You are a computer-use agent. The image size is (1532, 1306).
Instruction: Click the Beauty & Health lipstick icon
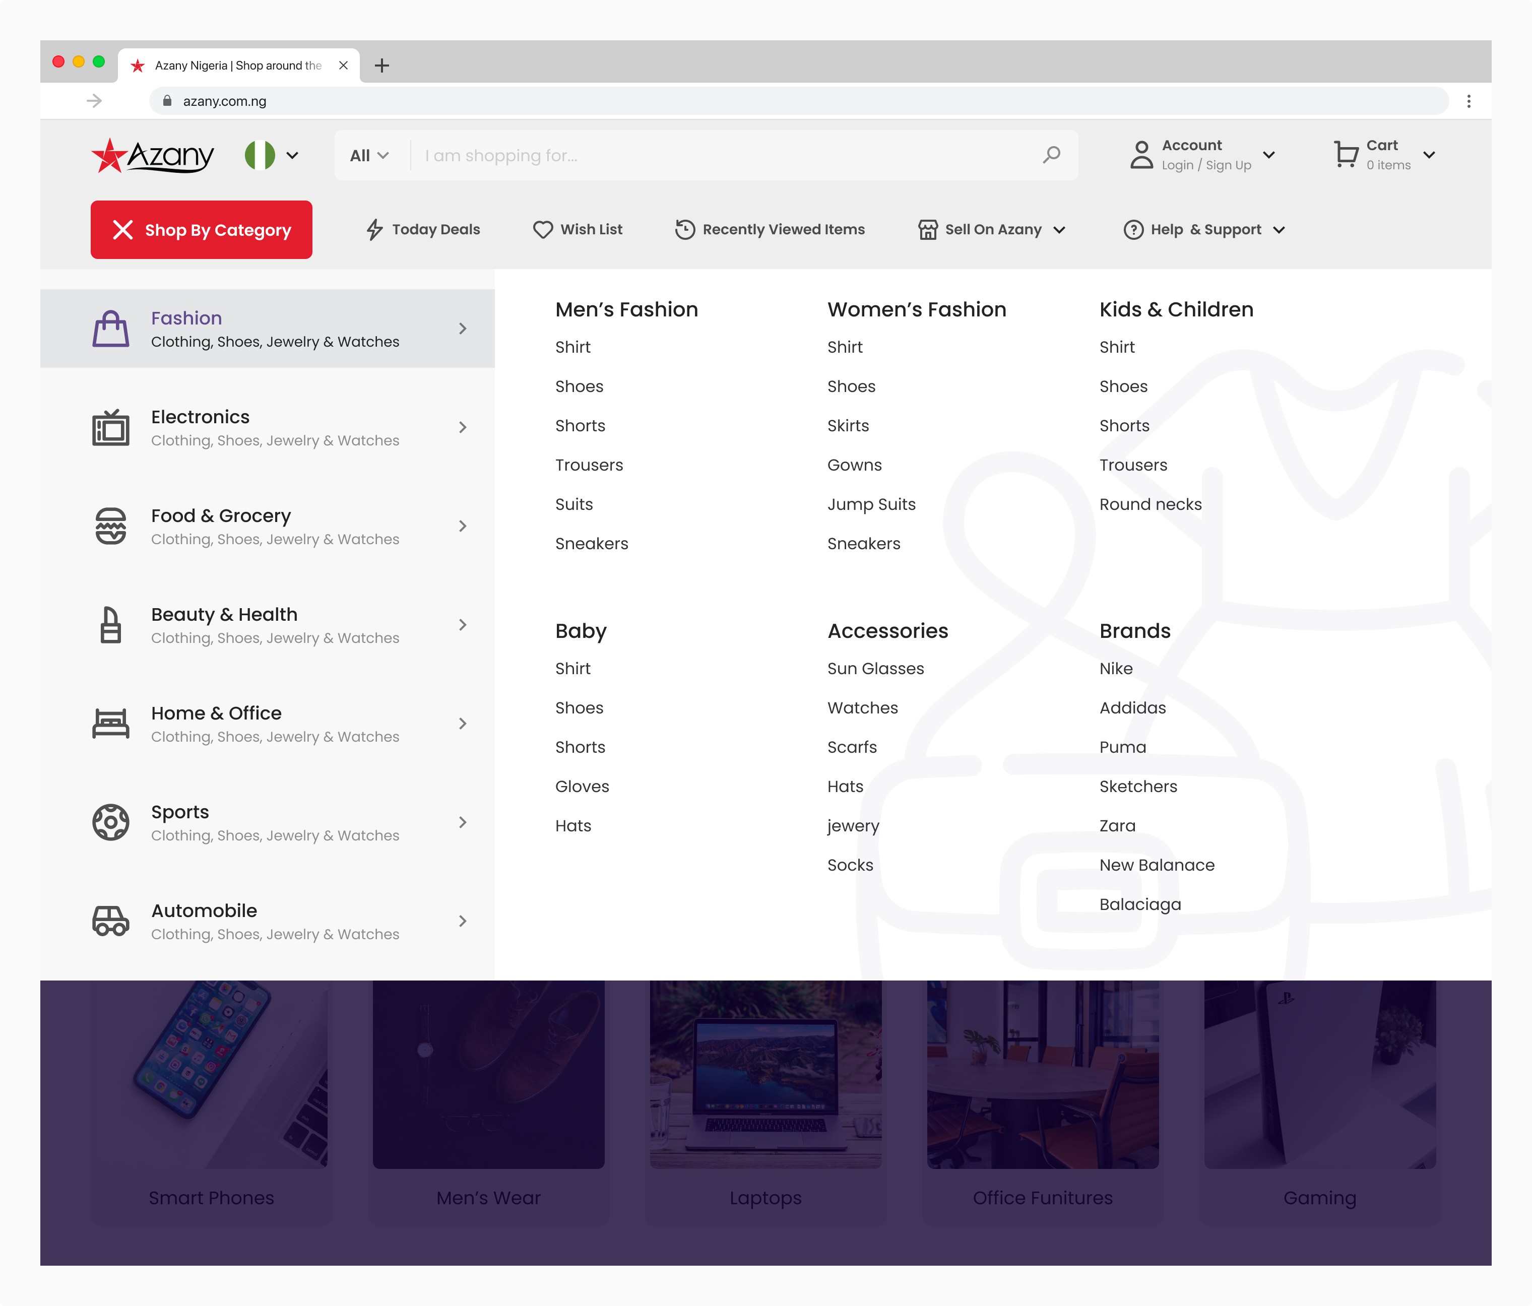click(111, 625)
